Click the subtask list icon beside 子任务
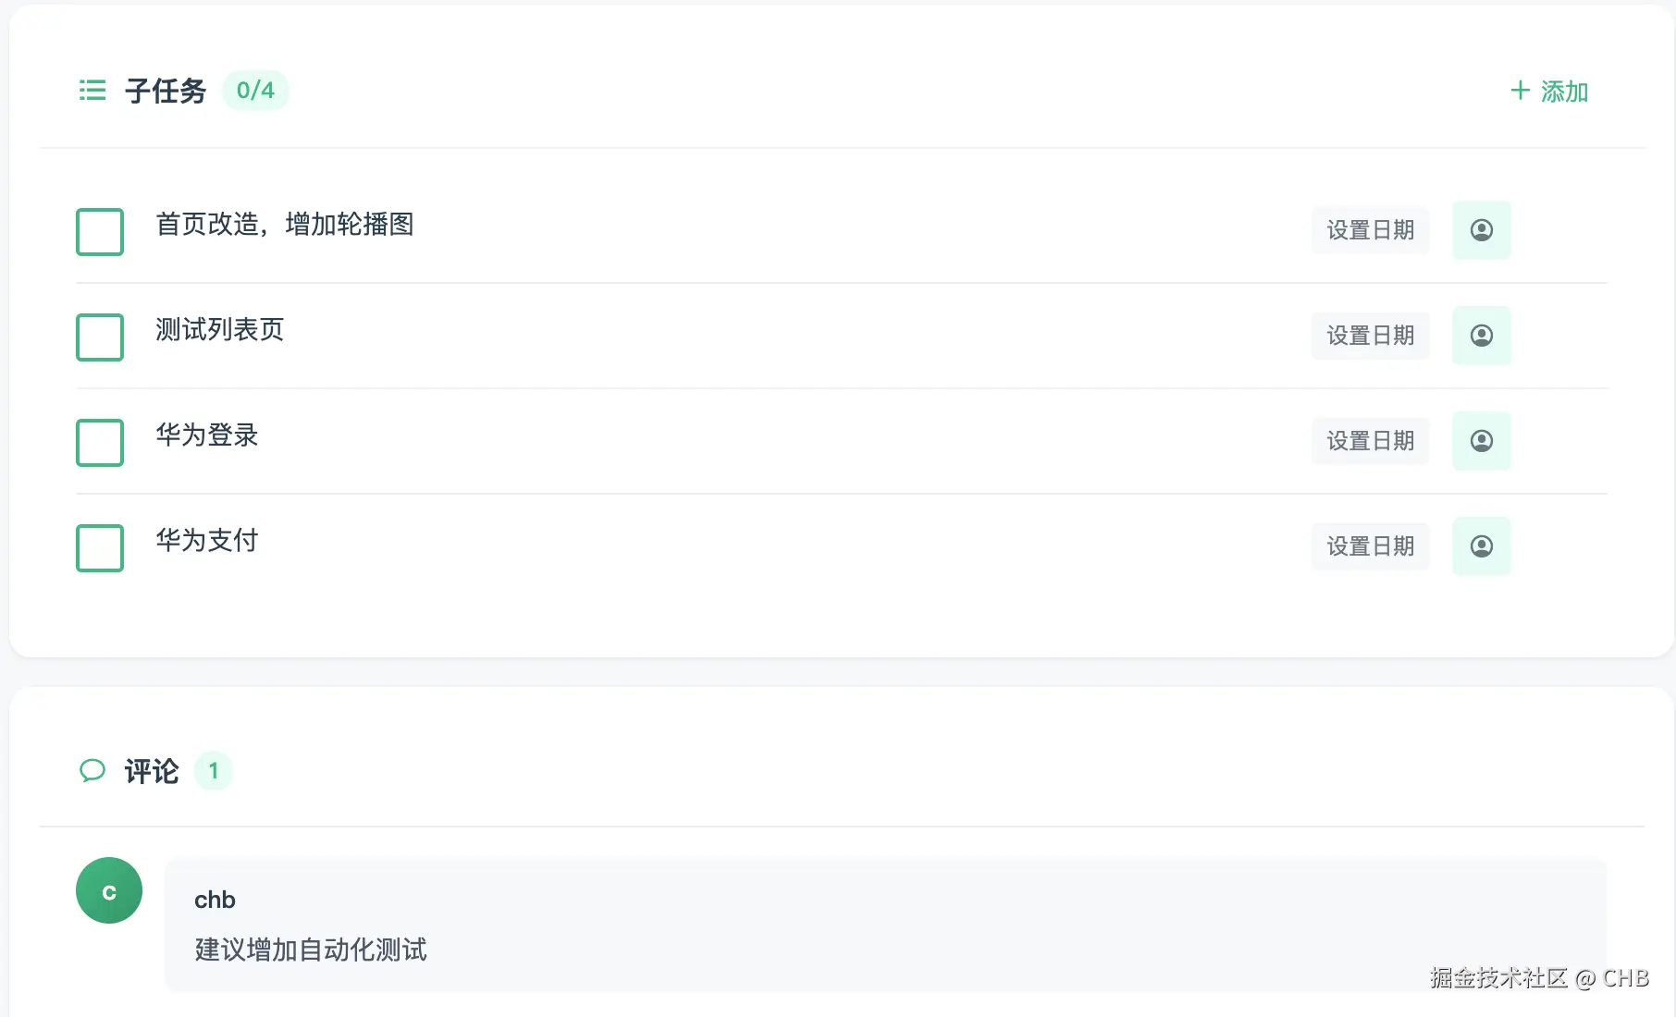 (92, 91)
